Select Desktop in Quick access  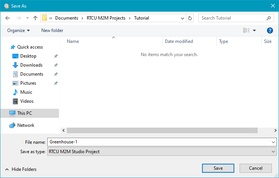click(x=28, y=56)
